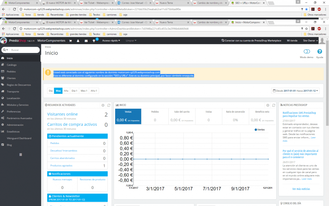Expand the Acceso rápido dropdown
Image resolution: width=329 pixels, height=206 pixels.
click(x=111, y=40)
